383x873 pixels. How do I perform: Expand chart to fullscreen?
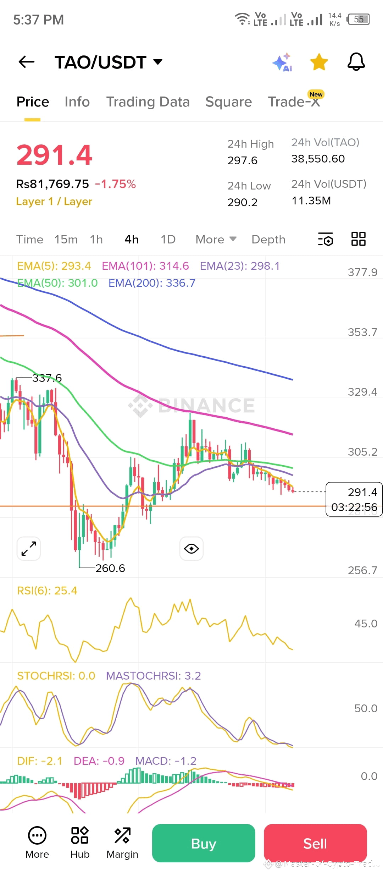pyautogui.click(x=29, y=549)
